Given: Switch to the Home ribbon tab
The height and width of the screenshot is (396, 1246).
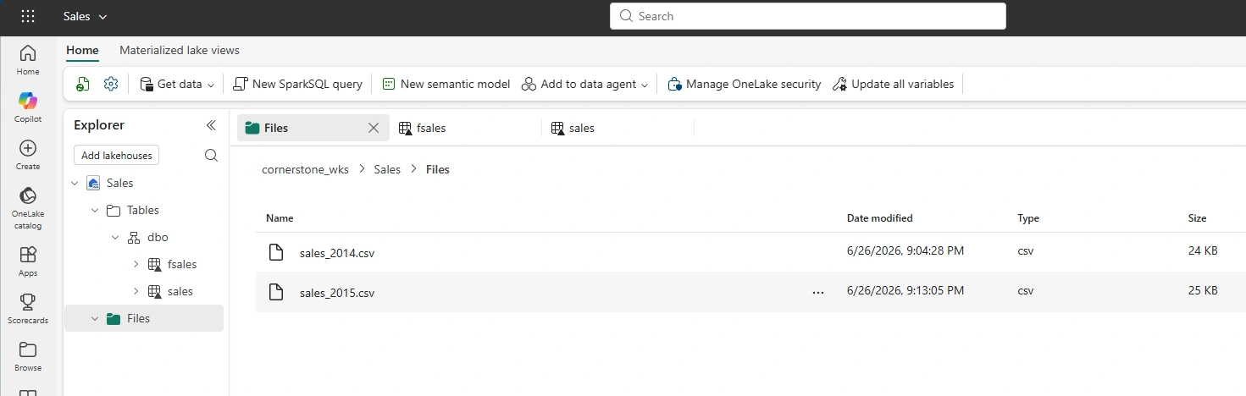Looking at the screenshot, I should (82, 50).
